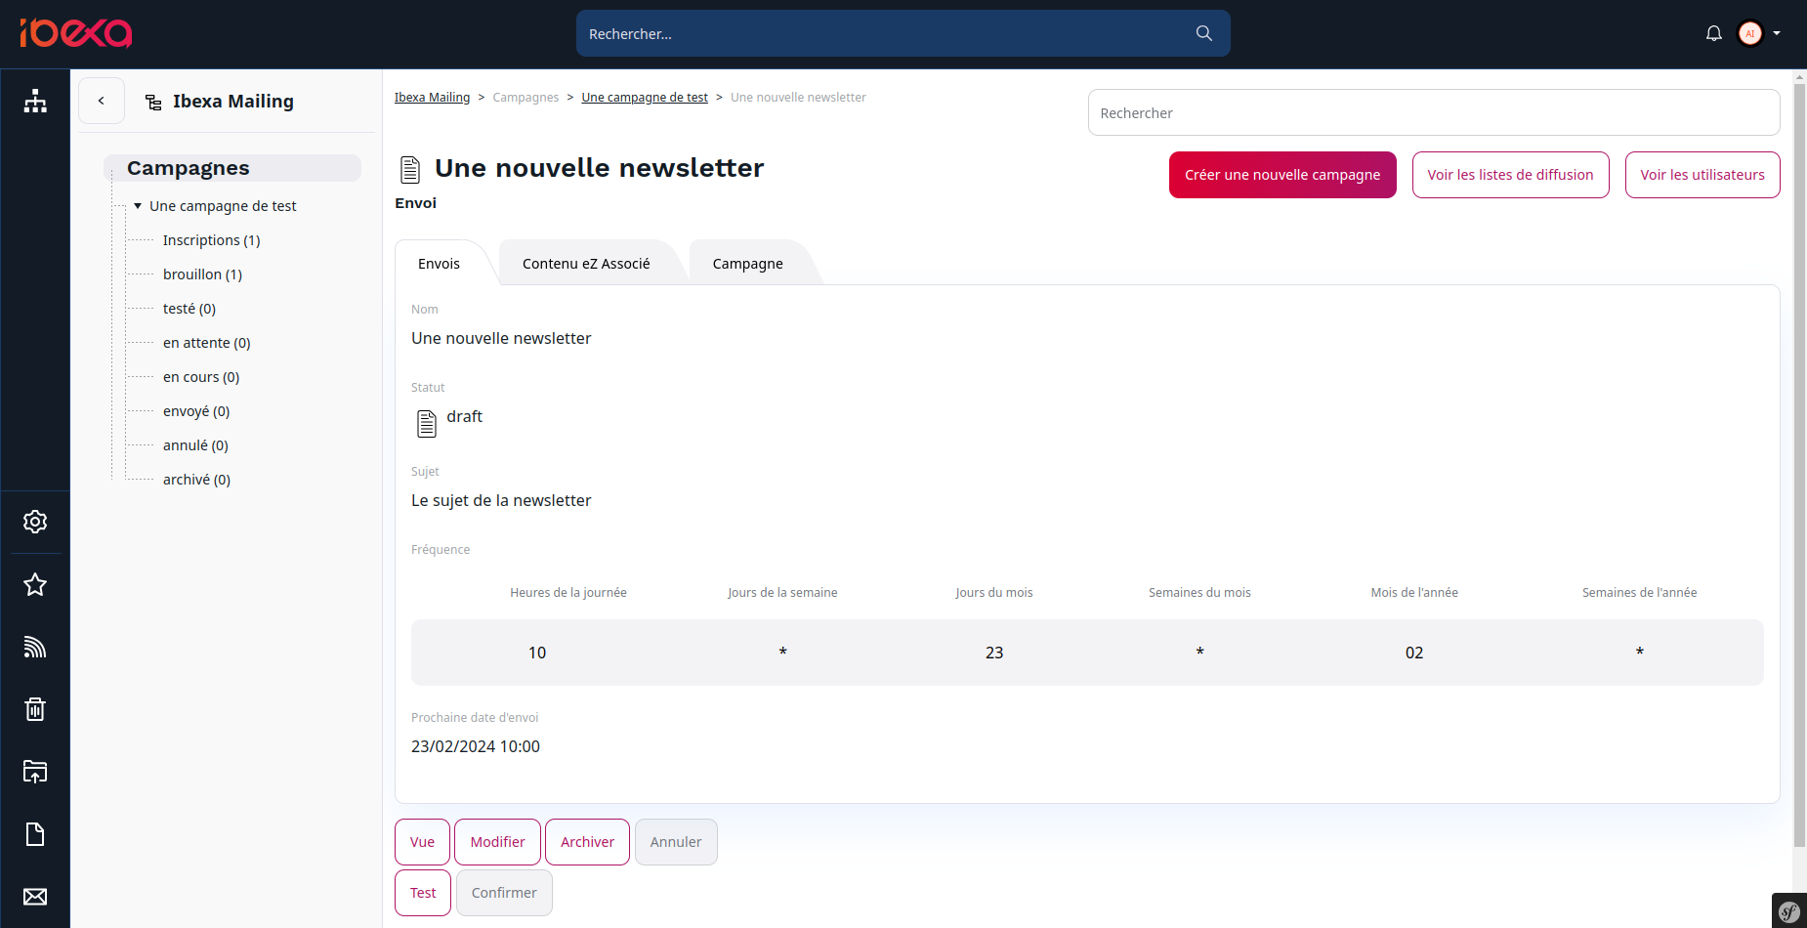
Task: Open the Campagne tab
Action: (747, 263)
